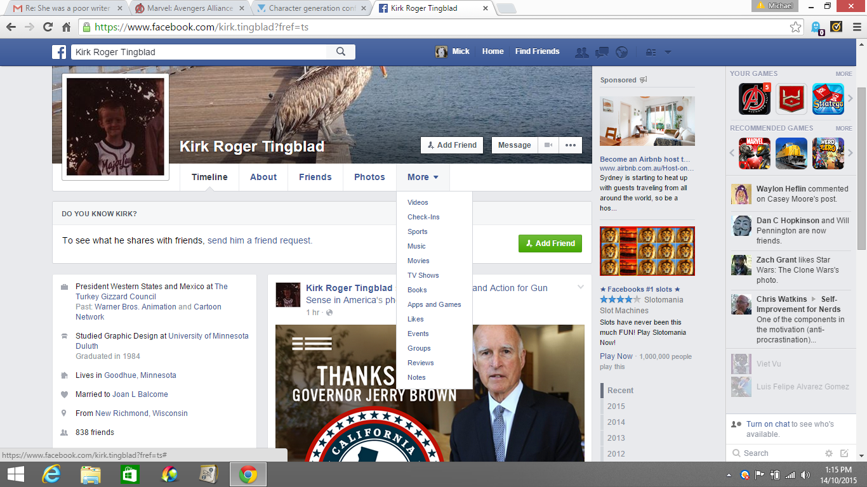Open the Stratego game icon

point(828,99)
